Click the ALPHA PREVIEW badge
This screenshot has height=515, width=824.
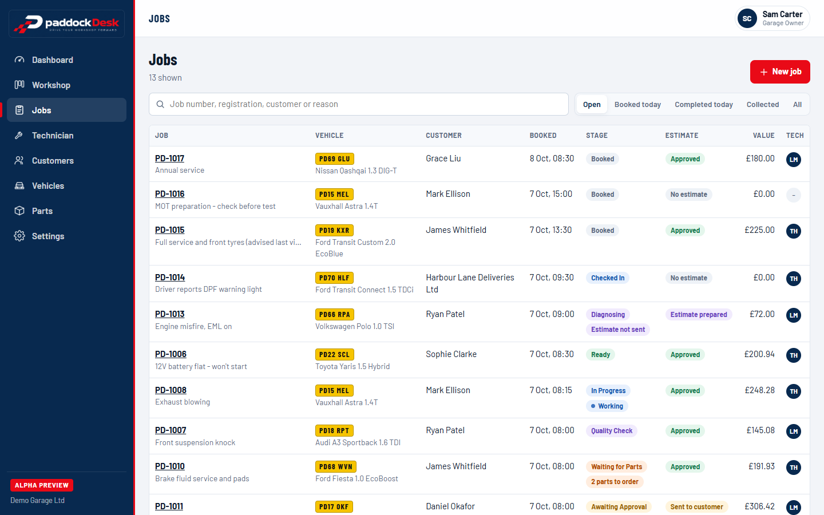(42, 485)
